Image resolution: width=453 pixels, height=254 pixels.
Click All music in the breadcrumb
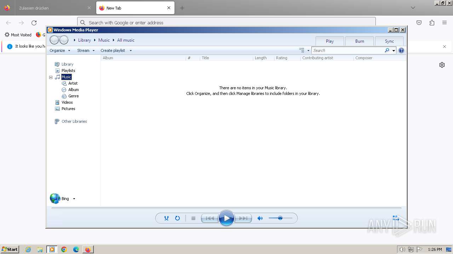(x=126, y=40)
